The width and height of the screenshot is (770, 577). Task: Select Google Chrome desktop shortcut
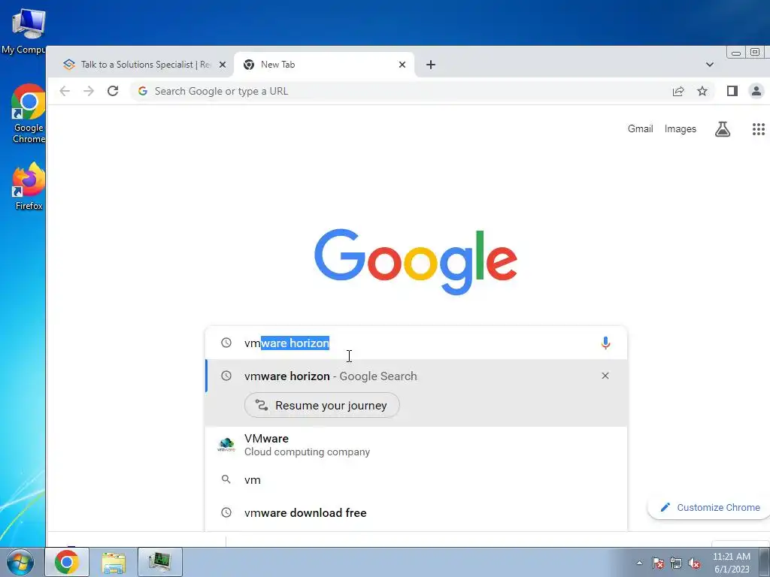[x=29, y=114]
